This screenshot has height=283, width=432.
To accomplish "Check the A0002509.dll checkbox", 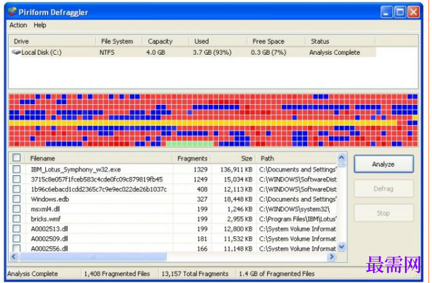I will pyautogui.click(x=16, y=238).
